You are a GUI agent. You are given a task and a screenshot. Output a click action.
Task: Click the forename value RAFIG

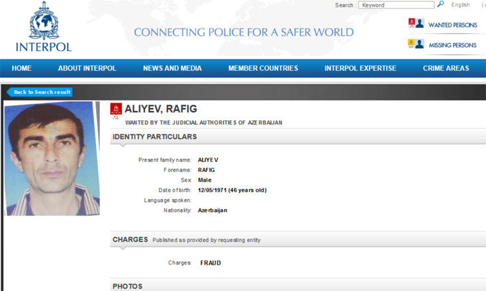point(206,170)
